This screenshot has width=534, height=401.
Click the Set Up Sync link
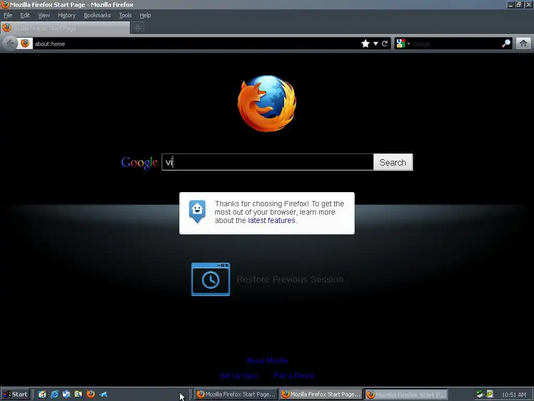(x=239, y=375)
